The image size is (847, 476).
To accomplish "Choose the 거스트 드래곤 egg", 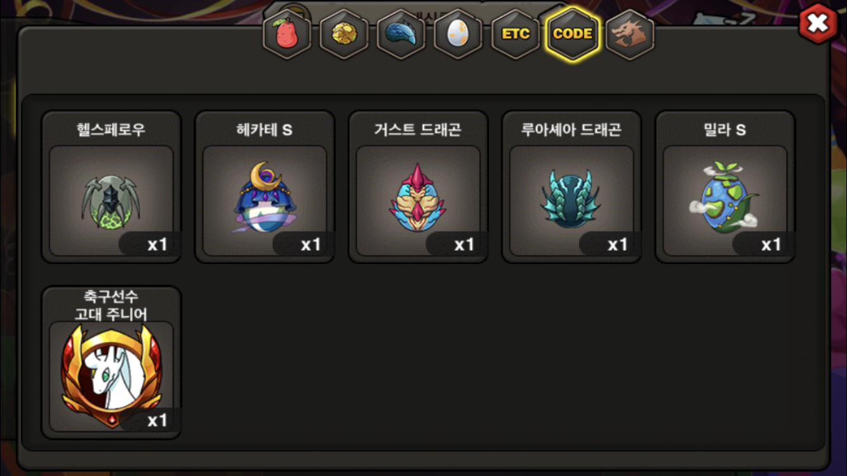I will [418, 187].
